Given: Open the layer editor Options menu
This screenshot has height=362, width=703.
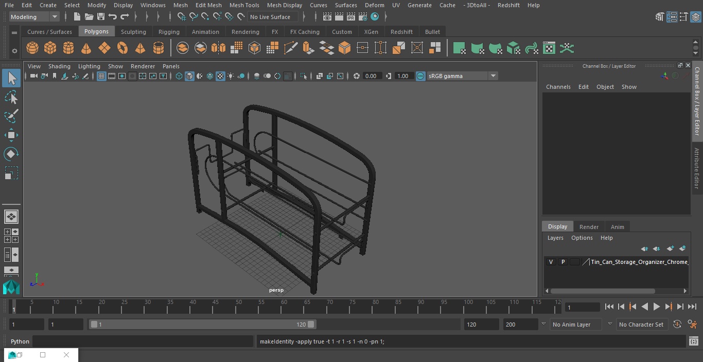Looking at the screenshot, I should coord(582,238).
